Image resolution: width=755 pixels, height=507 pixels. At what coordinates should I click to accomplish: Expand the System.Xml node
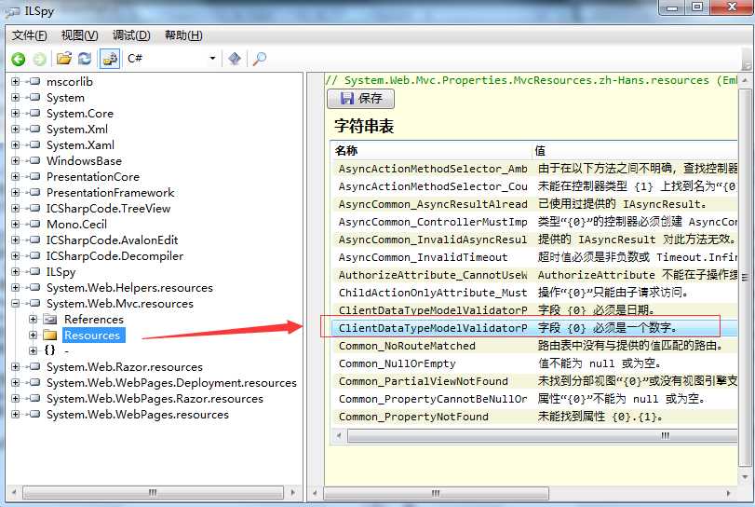[16, 130]
